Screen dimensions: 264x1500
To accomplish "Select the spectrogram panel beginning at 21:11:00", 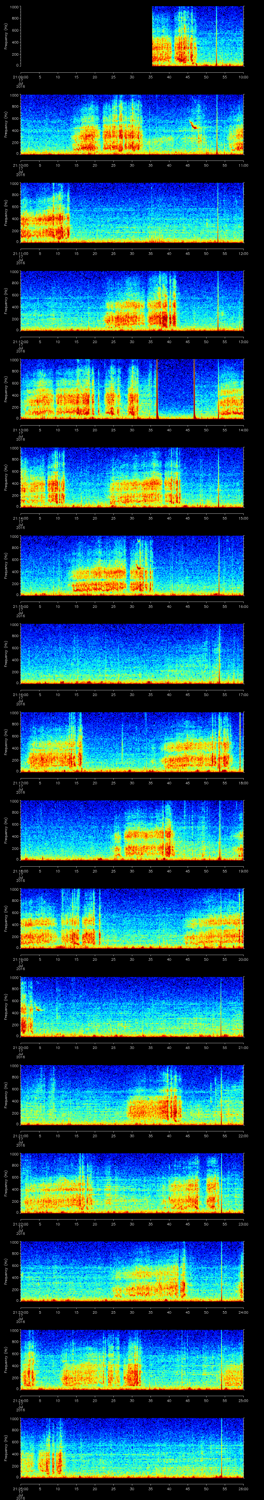I will click(x=132, y=213).
